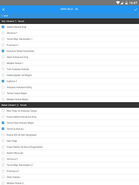Check Medeni Hukuk 2
139x185 pixels.
3,183
